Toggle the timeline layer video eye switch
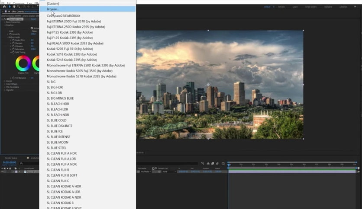 pos(2,172)
